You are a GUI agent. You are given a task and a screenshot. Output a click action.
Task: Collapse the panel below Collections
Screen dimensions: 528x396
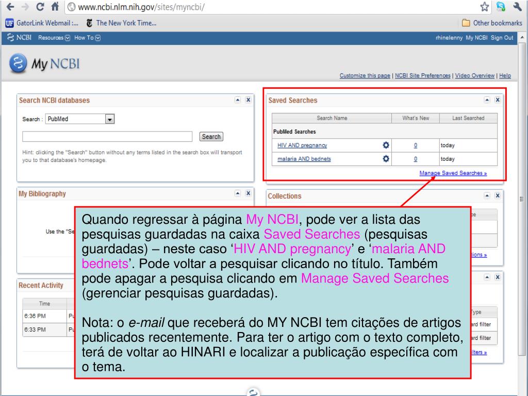487,277
